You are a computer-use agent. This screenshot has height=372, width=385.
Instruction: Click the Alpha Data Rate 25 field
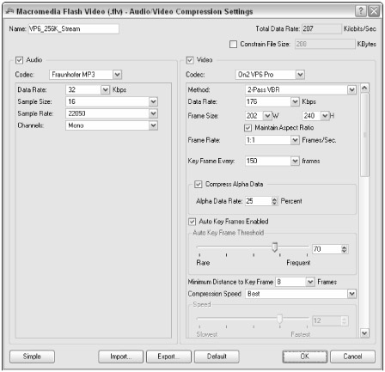click(x=259, y=201)
